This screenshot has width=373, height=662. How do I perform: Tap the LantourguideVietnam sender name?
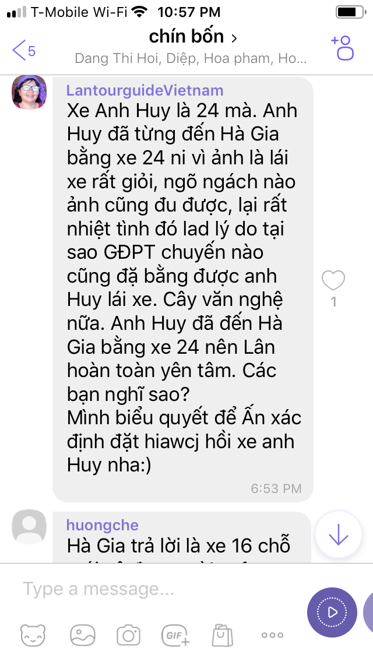(145, 90)
